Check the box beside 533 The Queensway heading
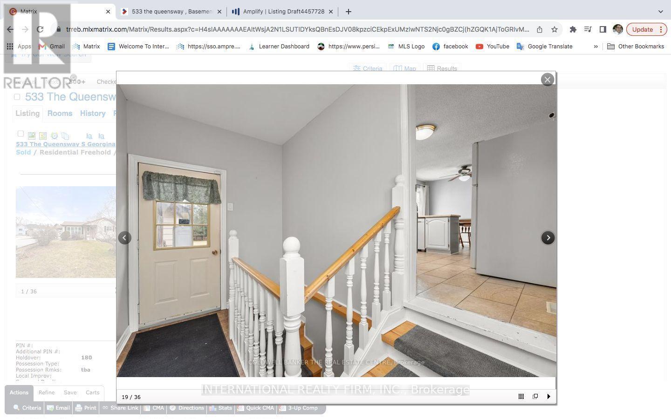Screen dimensions: 671x419 click(17, 97)
